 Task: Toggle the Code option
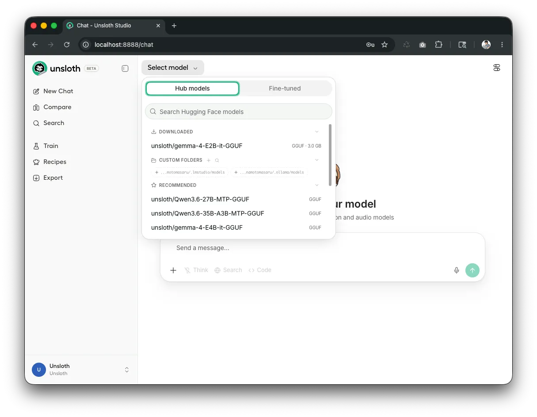coord(260,270)
